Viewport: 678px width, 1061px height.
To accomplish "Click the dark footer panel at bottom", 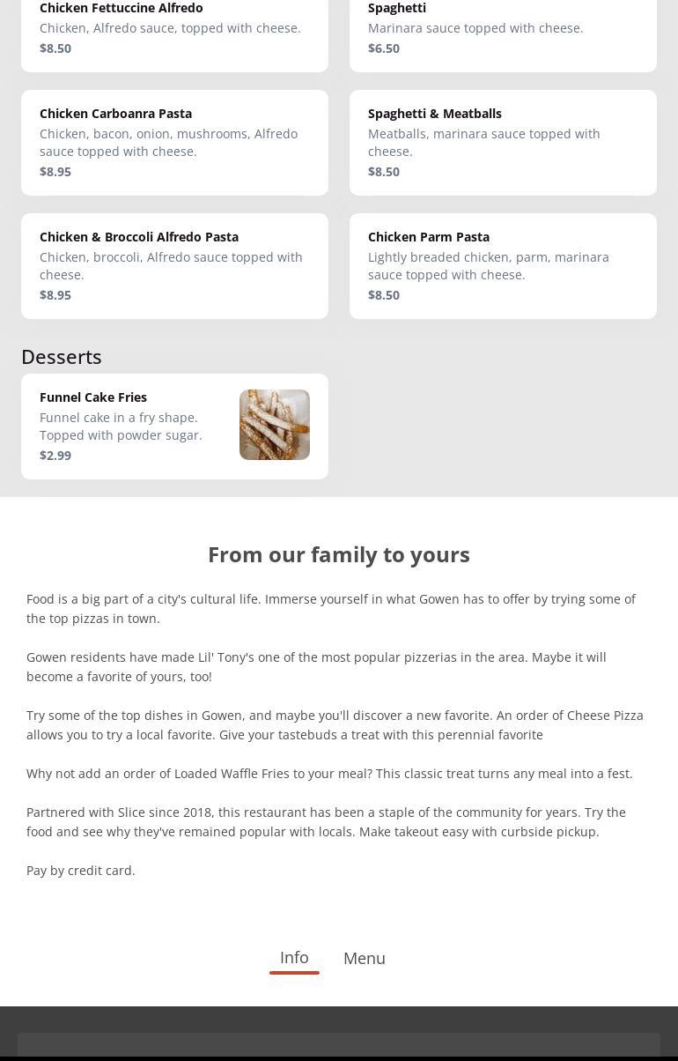I will click(339, 1044).
